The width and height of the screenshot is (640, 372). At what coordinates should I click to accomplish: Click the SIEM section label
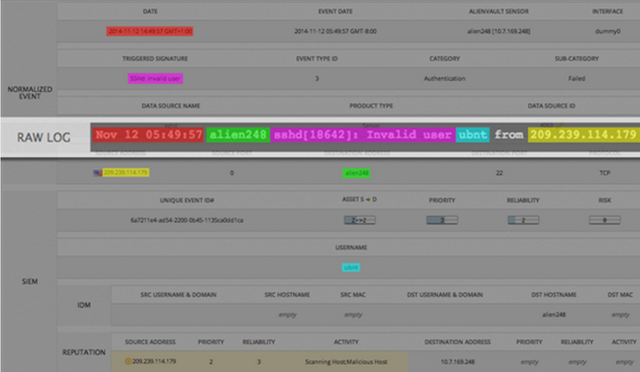coord(29,281)
